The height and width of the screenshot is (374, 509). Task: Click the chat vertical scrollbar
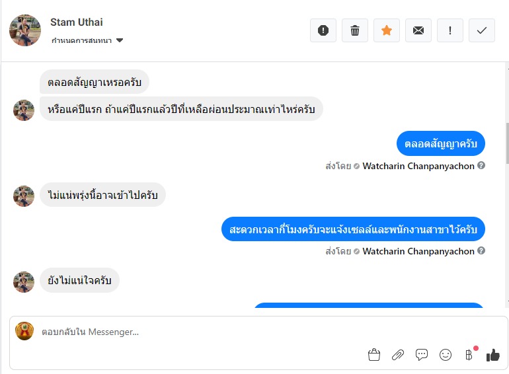coord(507,142)
